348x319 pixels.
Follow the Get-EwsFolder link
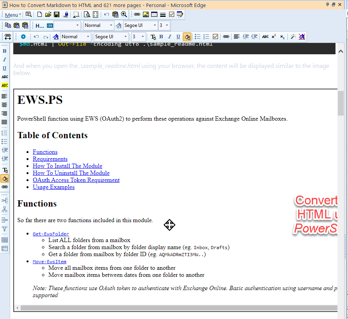51,234
